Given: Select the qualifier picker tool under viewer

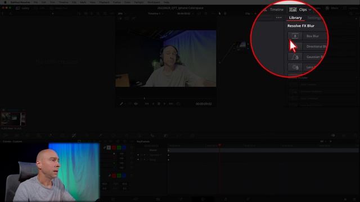Looking at the screenshot, I should pos(121,104).
